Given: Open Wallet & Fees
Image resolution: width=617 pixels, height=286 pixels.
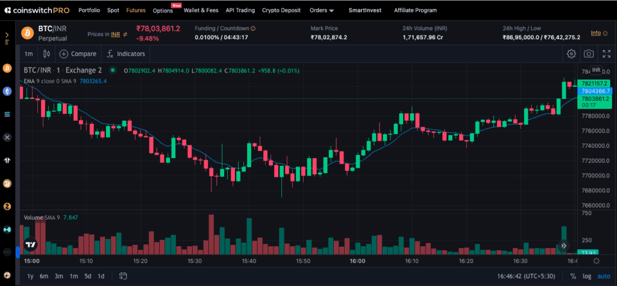Looking at the screenshot, I should click(201, 10).
